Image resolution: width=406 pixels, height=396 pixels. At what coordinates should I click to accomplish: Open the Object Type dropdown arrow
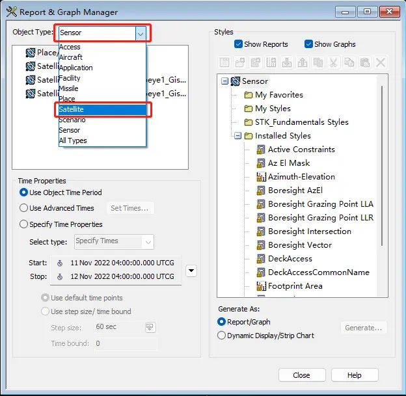[x=140, y=33]
